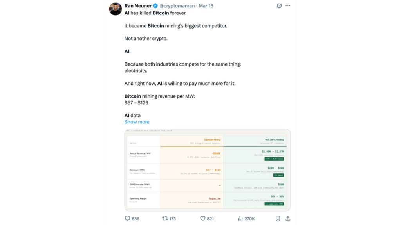Open the revenue comparison table image

[x=208, y=170]
